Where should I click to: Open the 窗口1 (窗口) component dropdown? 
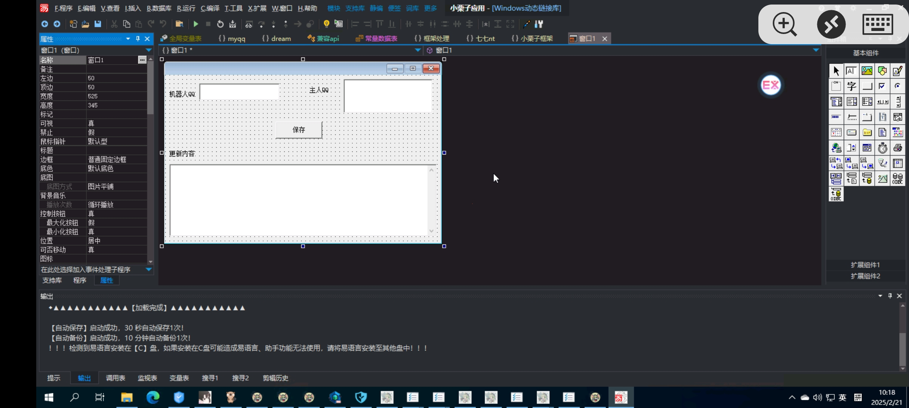pos(148,50)
